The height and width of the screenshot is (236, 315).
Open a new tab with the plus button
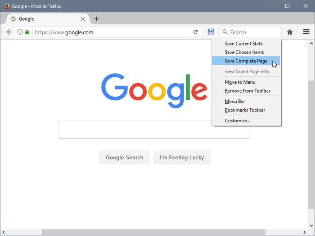(96, 19)
